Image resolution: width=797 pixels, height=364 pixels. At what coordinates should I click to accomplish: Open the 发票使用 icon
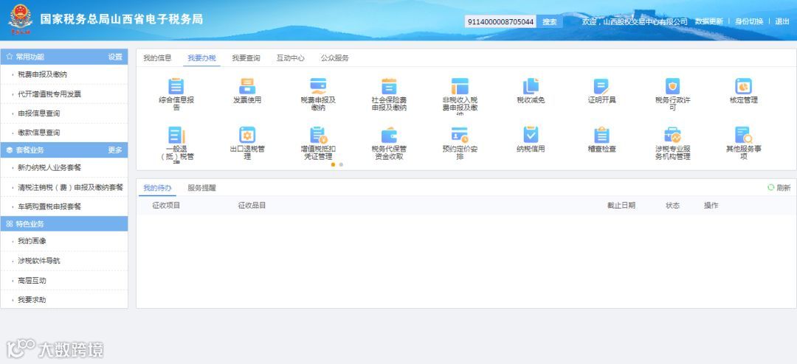coord(247,85)
